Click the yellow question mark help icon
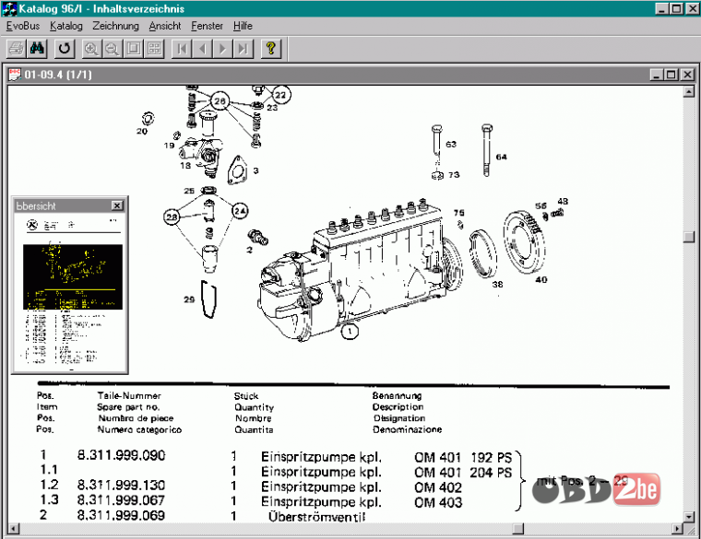 pos(270,48)
